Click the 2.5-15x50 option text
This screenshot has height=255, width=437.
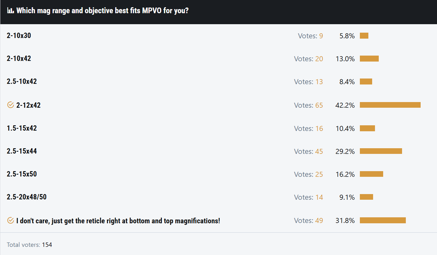[22, 174]
